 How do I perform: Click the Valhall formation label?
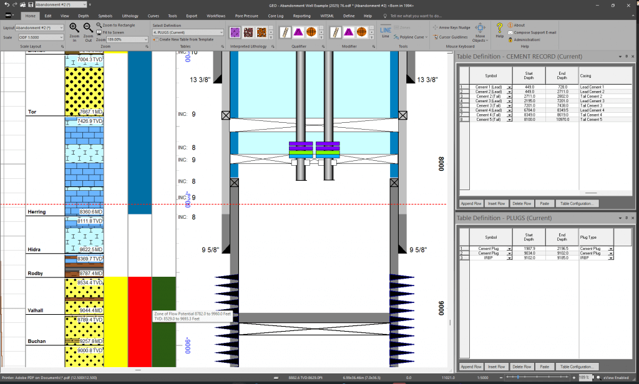coord(36,310)
